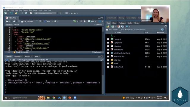Click the Knit button
Viewport: 190px width, 107px height.
point(47,21)
